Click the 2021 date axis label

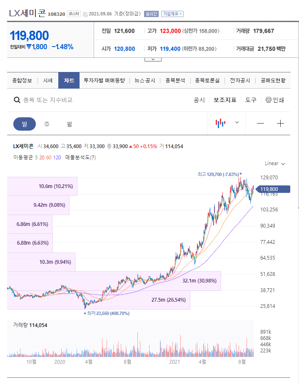tap(174, 362)
